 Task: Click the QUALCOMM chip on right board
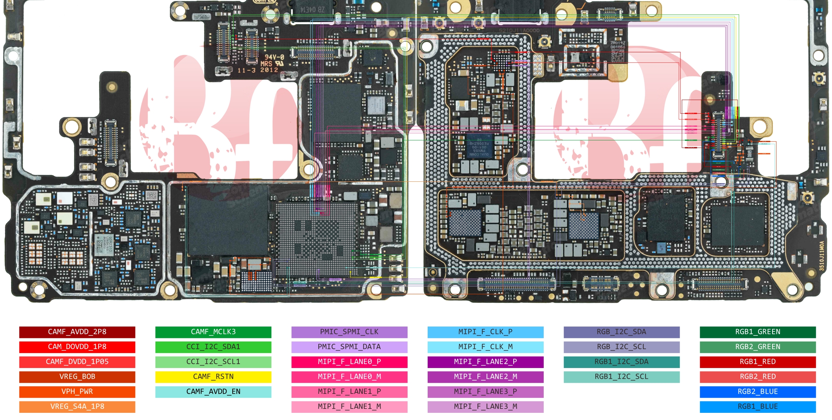pyautogui.click(x=480, y=146)
